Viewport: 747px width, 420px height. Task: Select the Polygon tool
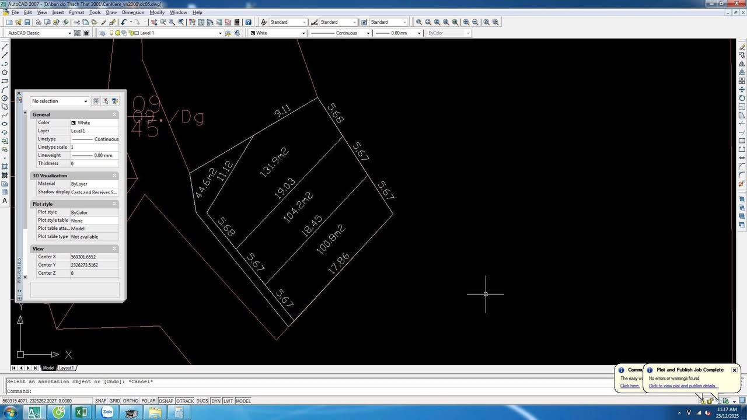[x=5, y=72]
